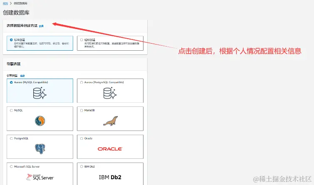This screenshot has height=185, width=314.
Task: Open the RDS breadcrumb link
Action: click(5, 3)
